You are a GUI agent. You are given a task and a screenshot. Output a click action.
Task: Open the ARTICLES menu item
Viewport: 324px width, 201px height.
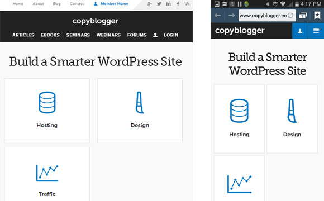tap(23, 35)
